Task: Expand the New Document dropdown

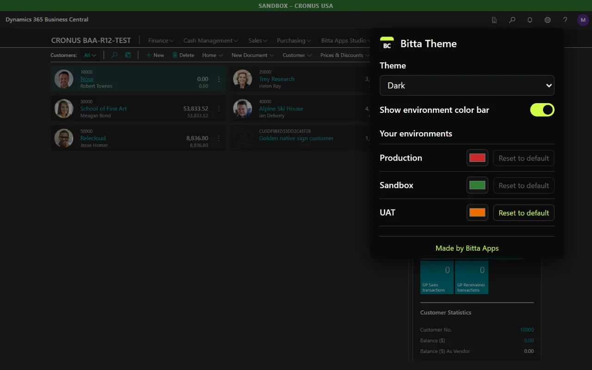Action: point(253,55)
